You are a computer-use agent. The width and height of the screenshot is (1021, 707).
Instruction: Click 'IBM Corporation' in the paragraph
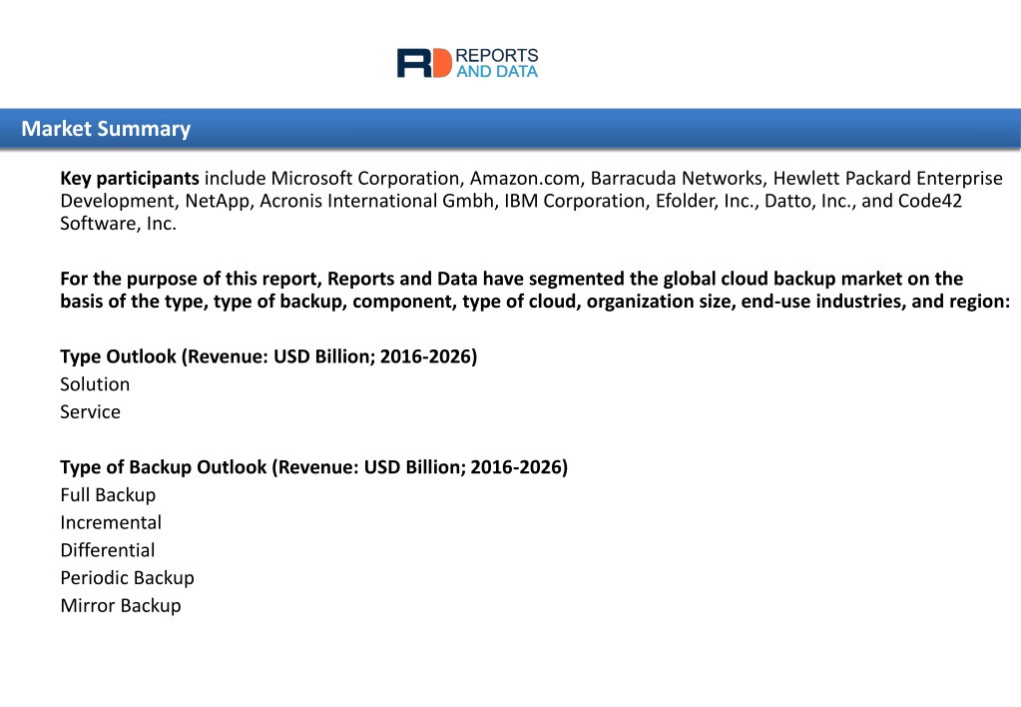pyautogui.click(x=576, y=201)
